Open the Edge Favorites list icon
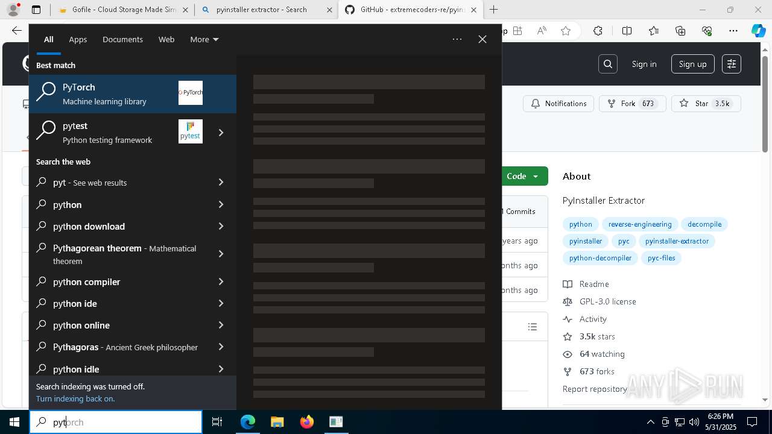 [x=654, y=31]
